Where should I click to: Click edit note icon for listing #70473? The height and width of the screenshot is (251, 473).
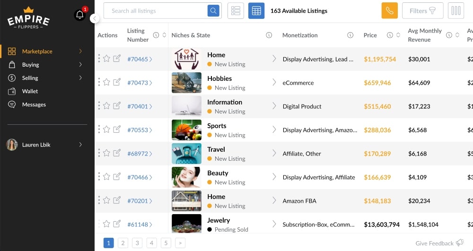tap(117, 82)
